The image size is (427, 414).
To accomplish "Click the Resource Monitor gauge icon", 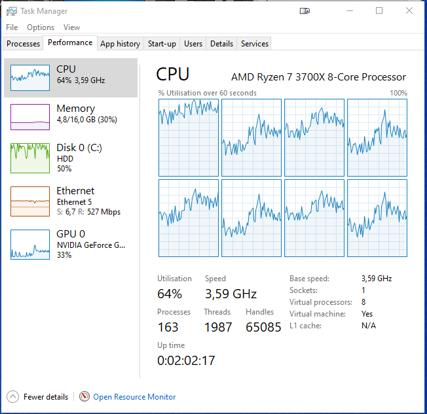I will click(x=84, y=396).
